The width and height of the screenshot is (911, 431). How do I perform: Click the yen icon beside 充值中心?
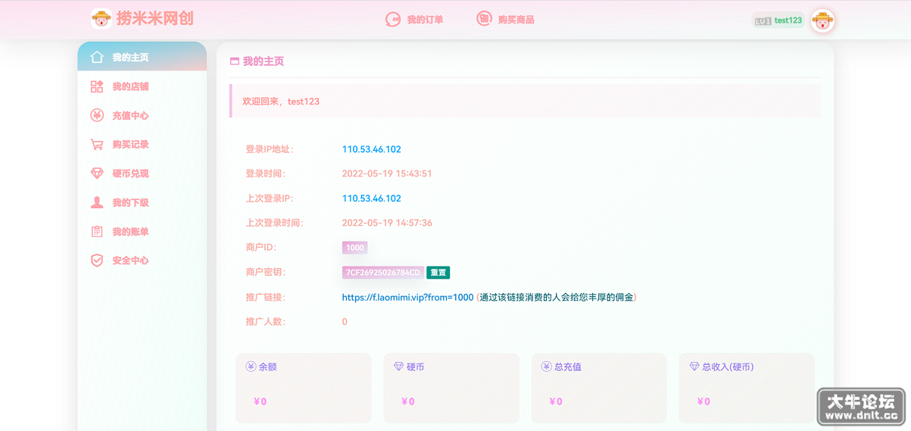coord(97,115)
